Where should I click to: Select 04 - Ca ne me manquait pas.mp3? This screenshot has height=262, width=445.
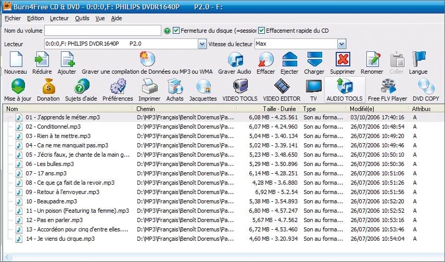[67, 145]
